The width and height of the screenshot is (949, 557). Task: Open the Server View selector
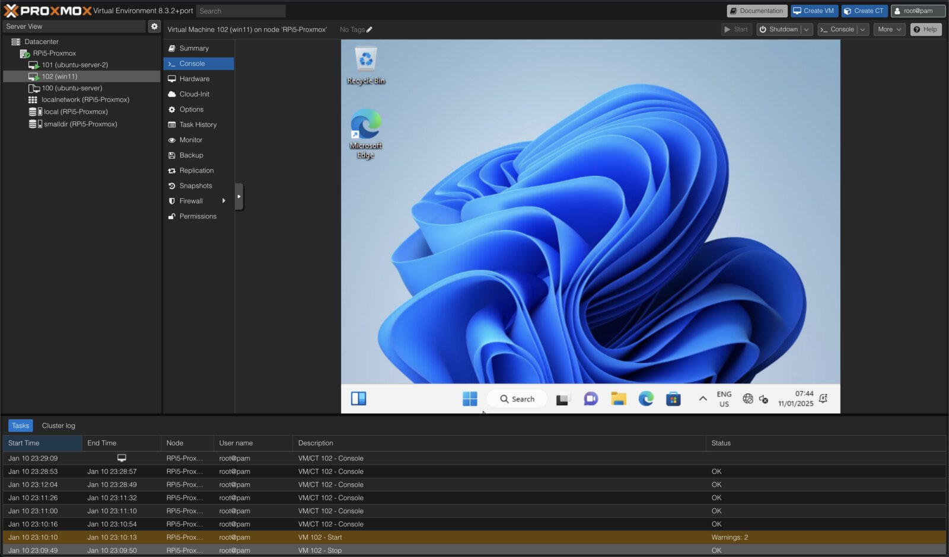click(74, 26)
